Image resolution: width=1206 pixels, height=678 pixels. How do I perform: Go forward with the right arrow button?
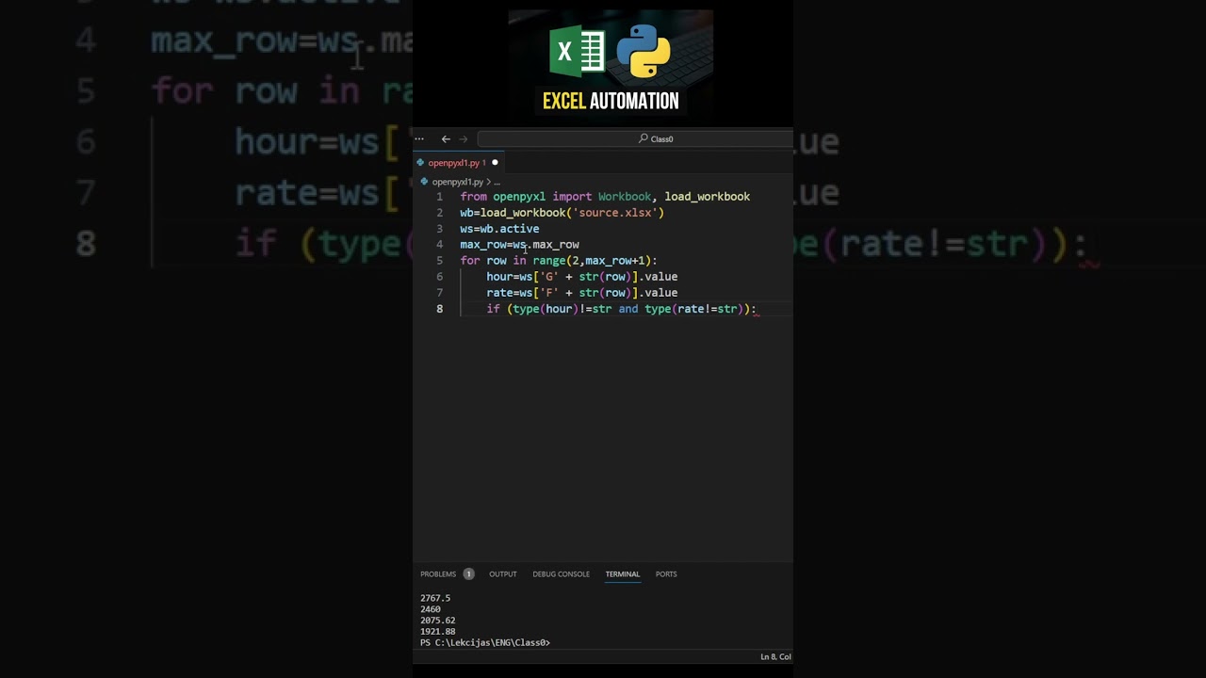point(463,138)
